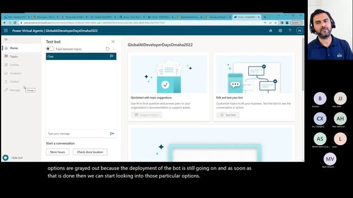Viewport: 353px width, 198px height.
Task: Click the main page vertical scrollbar
Action: coord(303,64)
